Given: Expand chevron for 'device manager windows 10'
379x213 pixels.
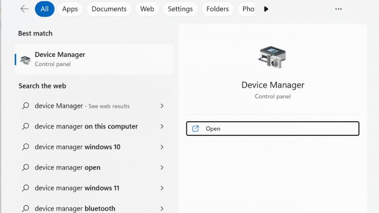Looking at the screenshot, I should [162, 147].
